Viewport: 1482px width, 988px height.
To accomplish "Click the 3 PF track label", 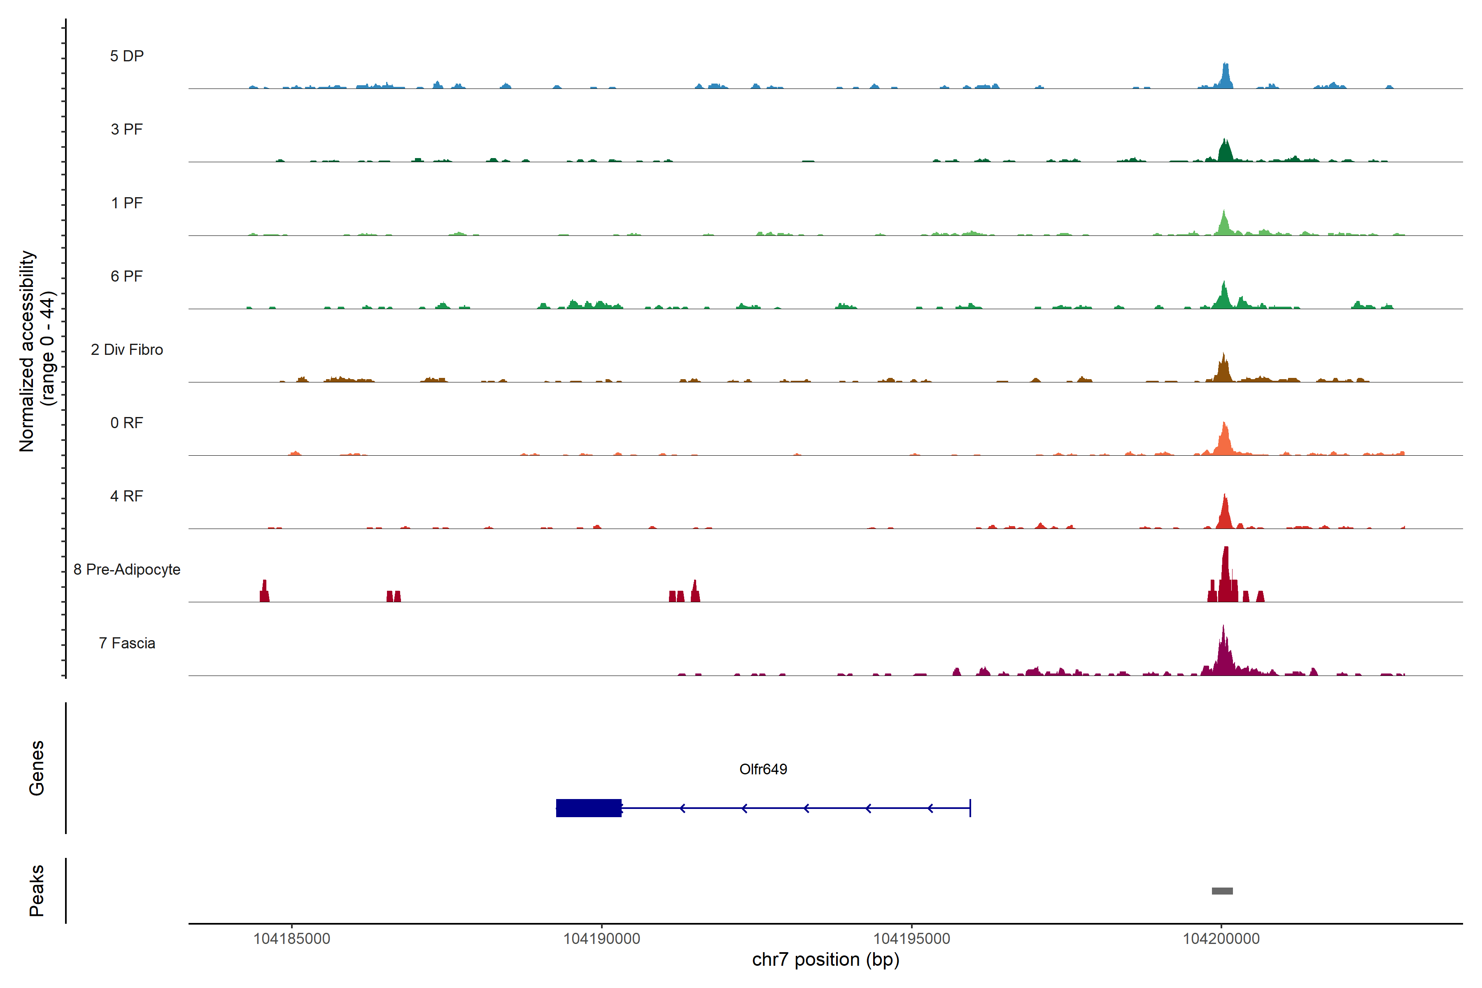I will click(127, 129).
